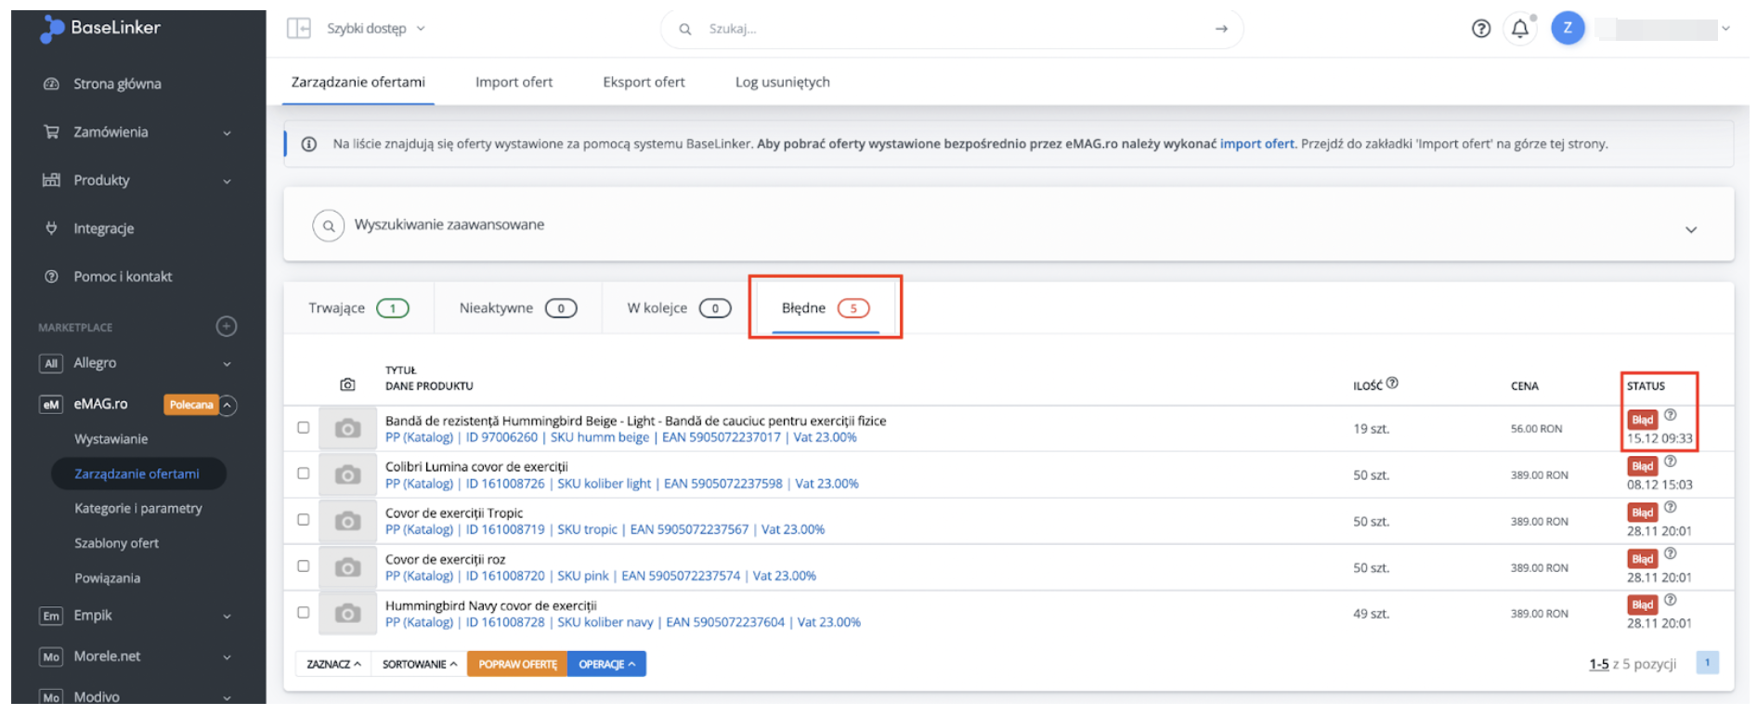The height and width of the screenshot is (715, 1757).
Task: Open the Trwające offers tab
Action: [358, 307]
